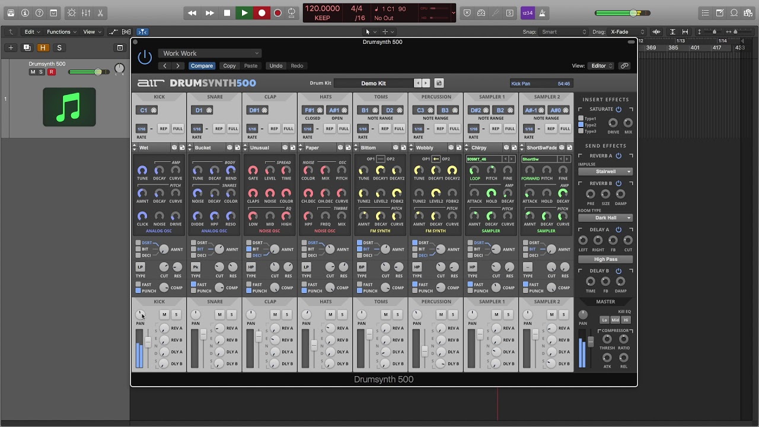This screenshot has height=427, width=759.
Task: Enable the Saturate Type1 checkbox
Action: pyautogui.click(x=581, y=119)
